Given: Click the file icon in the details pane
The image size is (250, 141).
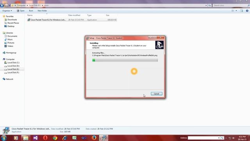Looking at the screenshot, I should (6, 130).
